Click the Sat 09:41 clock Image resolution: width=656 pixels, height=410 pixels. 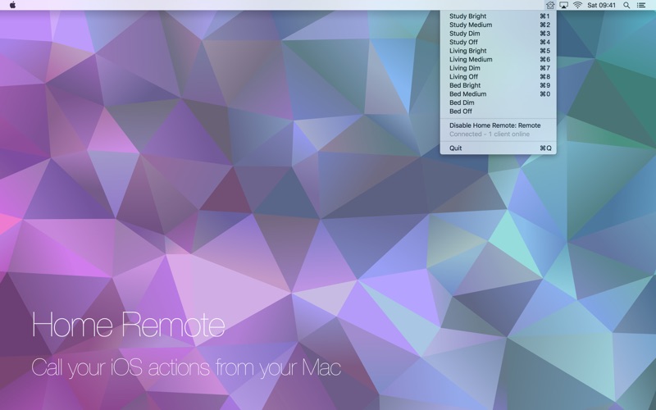[x=602, y=5]
